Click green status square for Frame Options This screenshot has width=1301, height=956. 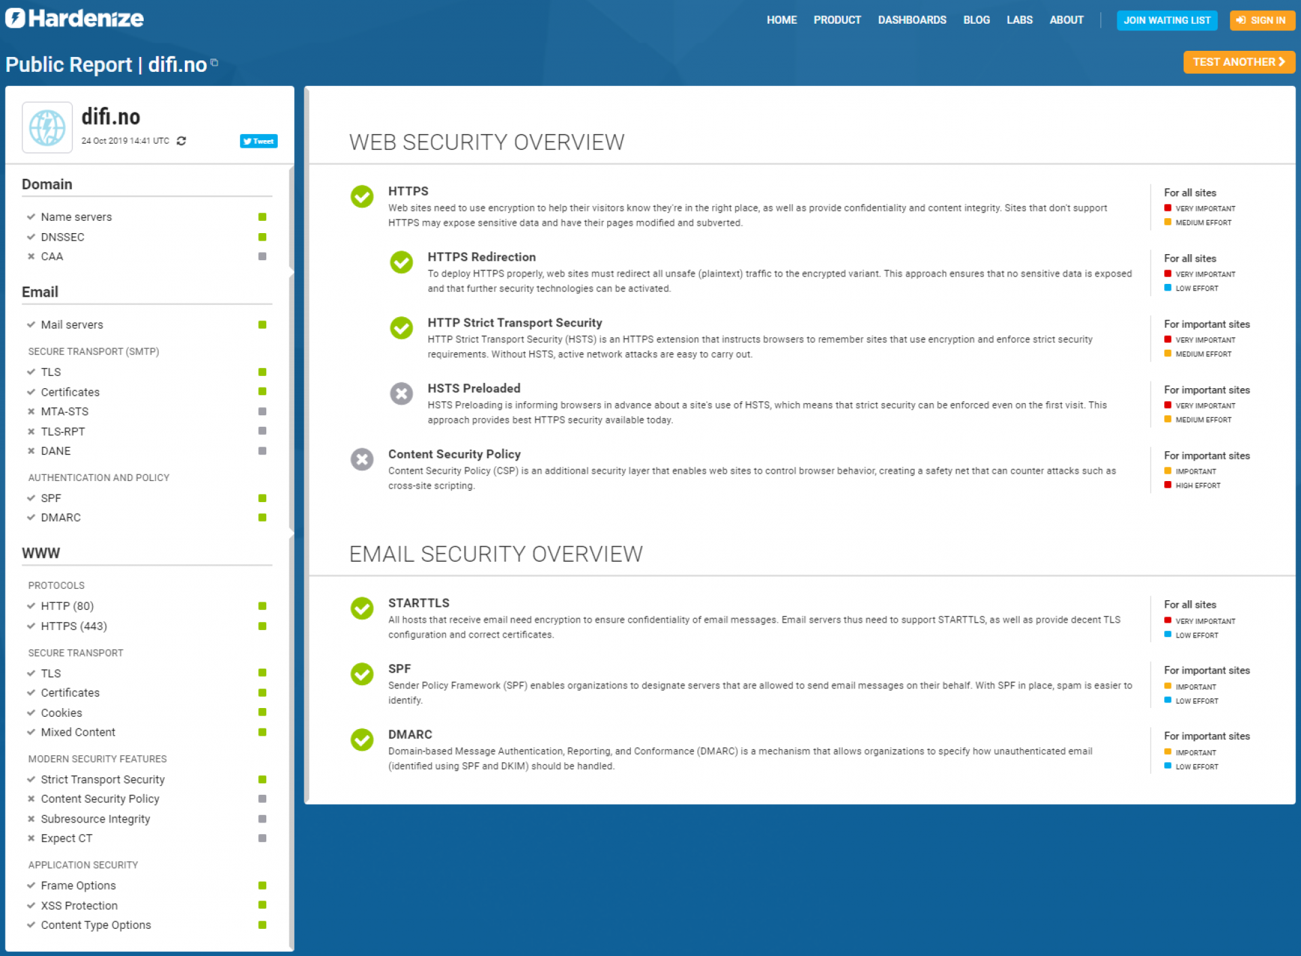click(x=262, y=886)
